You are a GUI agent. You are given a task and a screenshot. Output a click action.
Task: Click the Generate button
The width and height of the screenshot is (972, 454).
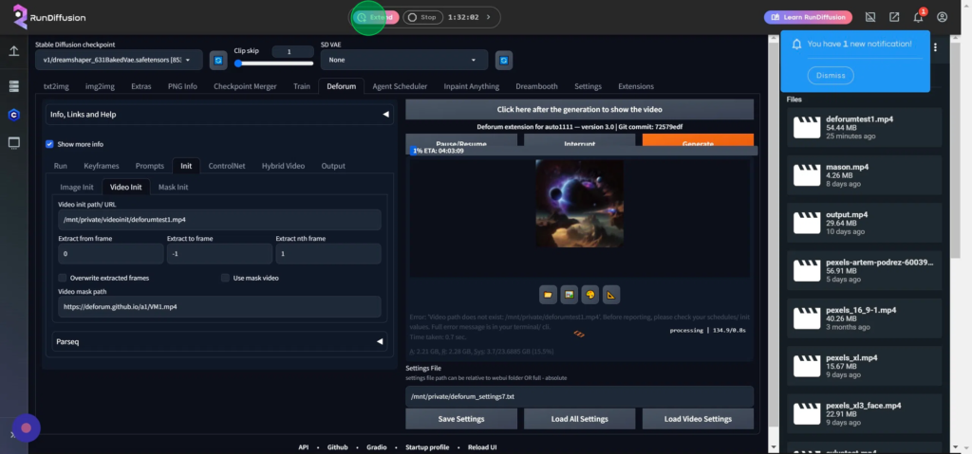(698, 140)
